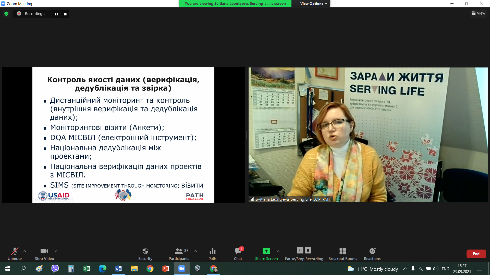Stop Video camera toggle
Screen dimensions: 490x275
pyautogui.click(x=44, y=251)
